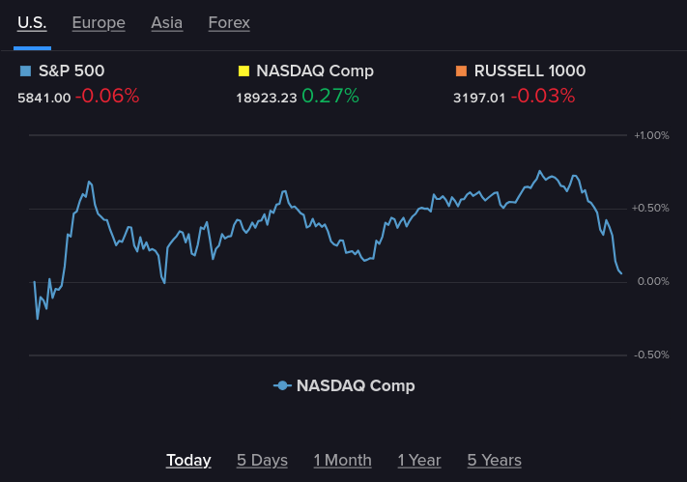Switch chart to 5 Days range

[262, 460]
